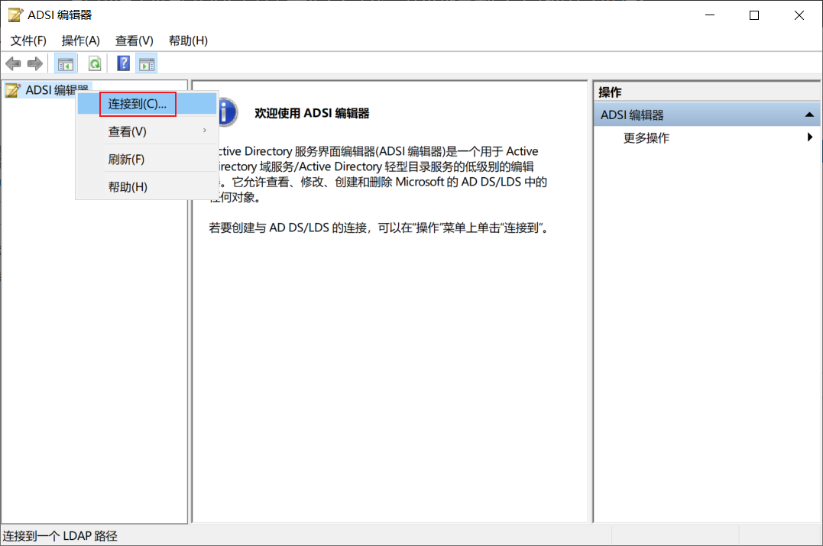Expand 更多操作 submenu arrow
The height and width of the screenshot is (546, 823).
[810, 137]
